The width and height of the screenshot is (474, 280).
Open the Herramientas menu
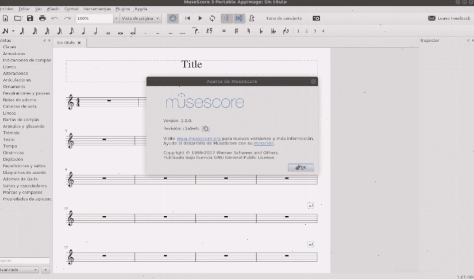[x=97, y=9]
